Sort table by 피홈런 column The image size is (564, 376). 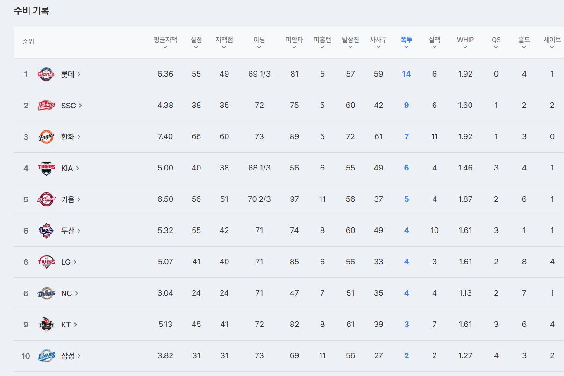coord(322,42)
